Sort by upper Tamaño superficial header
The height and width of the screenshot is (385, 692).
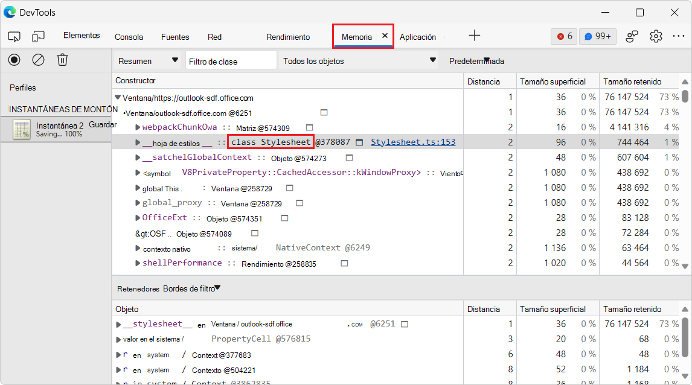click(558, 81)
